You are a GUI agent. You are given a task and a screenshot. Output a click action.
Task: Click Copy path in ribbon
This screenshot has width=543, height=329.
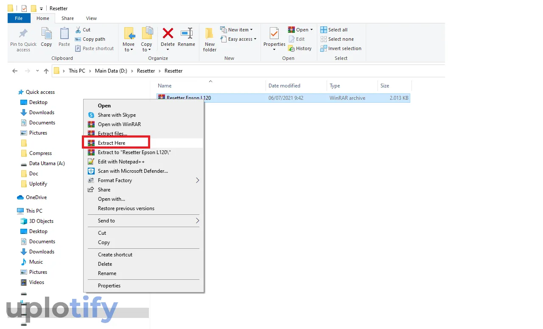[90, 39]
